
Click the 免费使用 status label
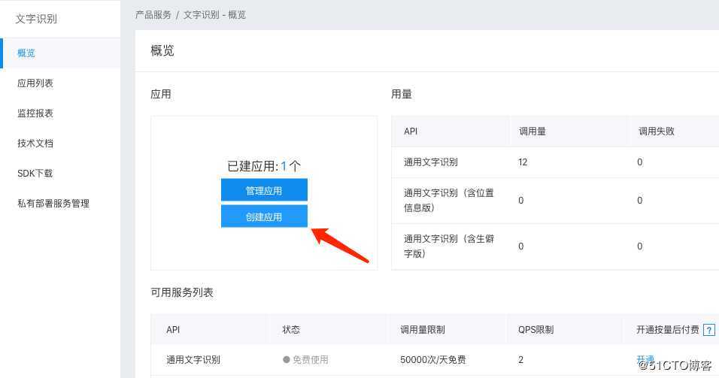click(x=305, y=360)
